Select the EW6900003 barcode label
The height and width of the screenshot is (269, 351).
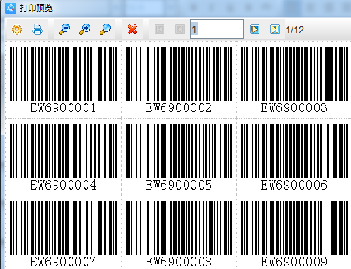click(294, 79)
